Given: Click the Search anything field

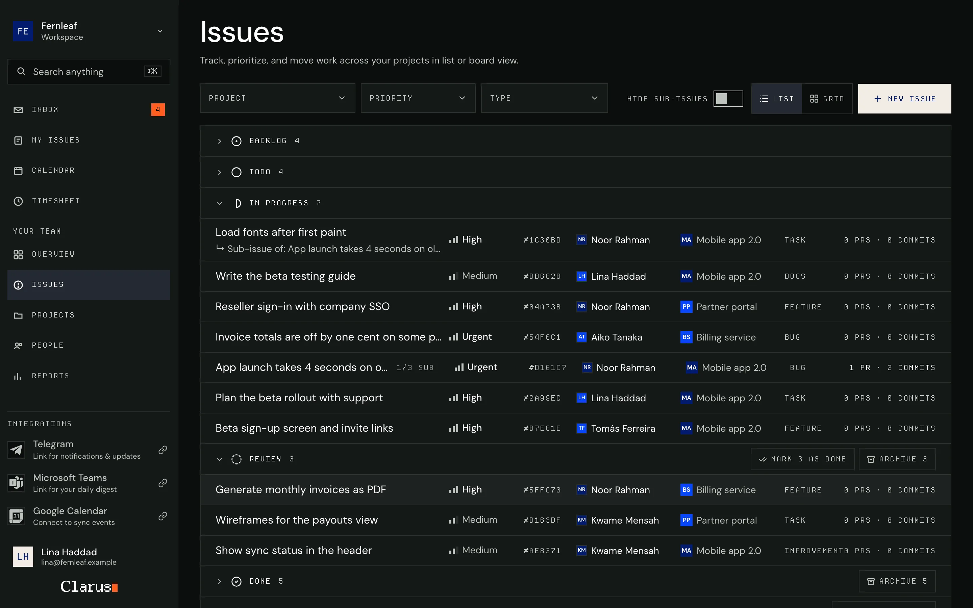Looking at the screenshot, I should (89, 72).
